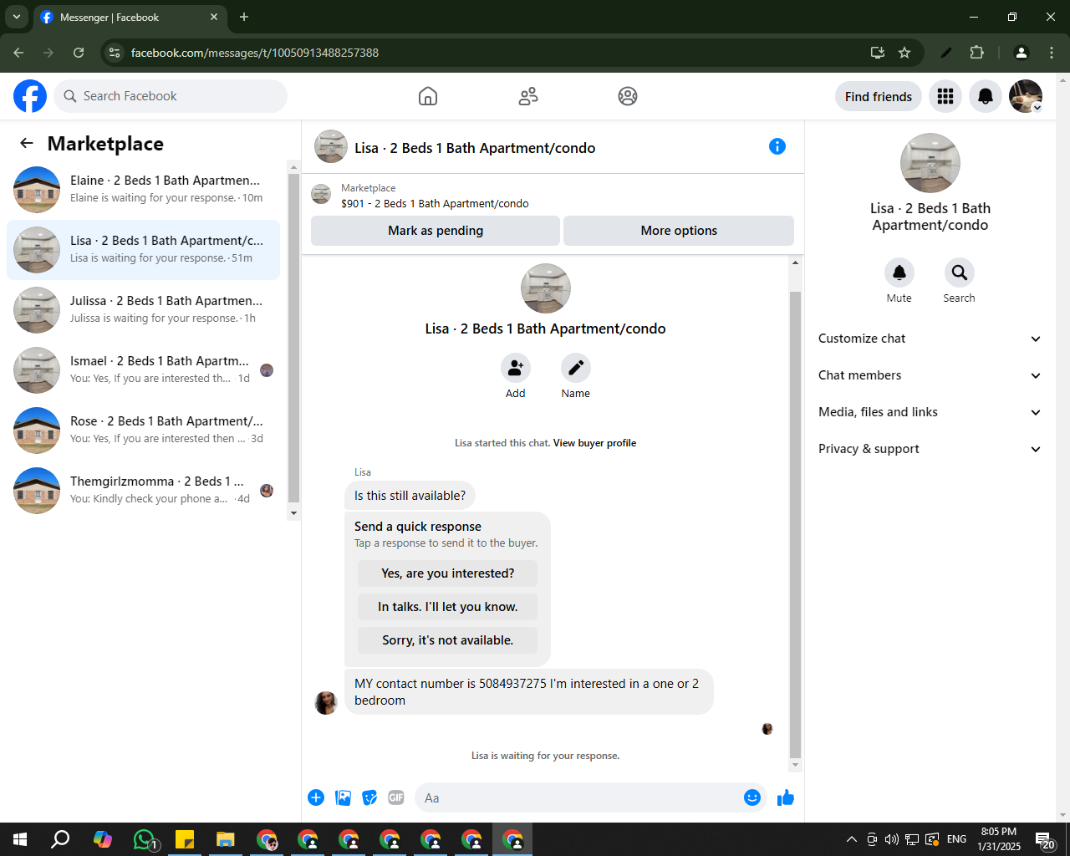Open the Chrome tab search dropdown
Image resolution: width=1070 pixels, height=856 pixels.
coord(17,17)
